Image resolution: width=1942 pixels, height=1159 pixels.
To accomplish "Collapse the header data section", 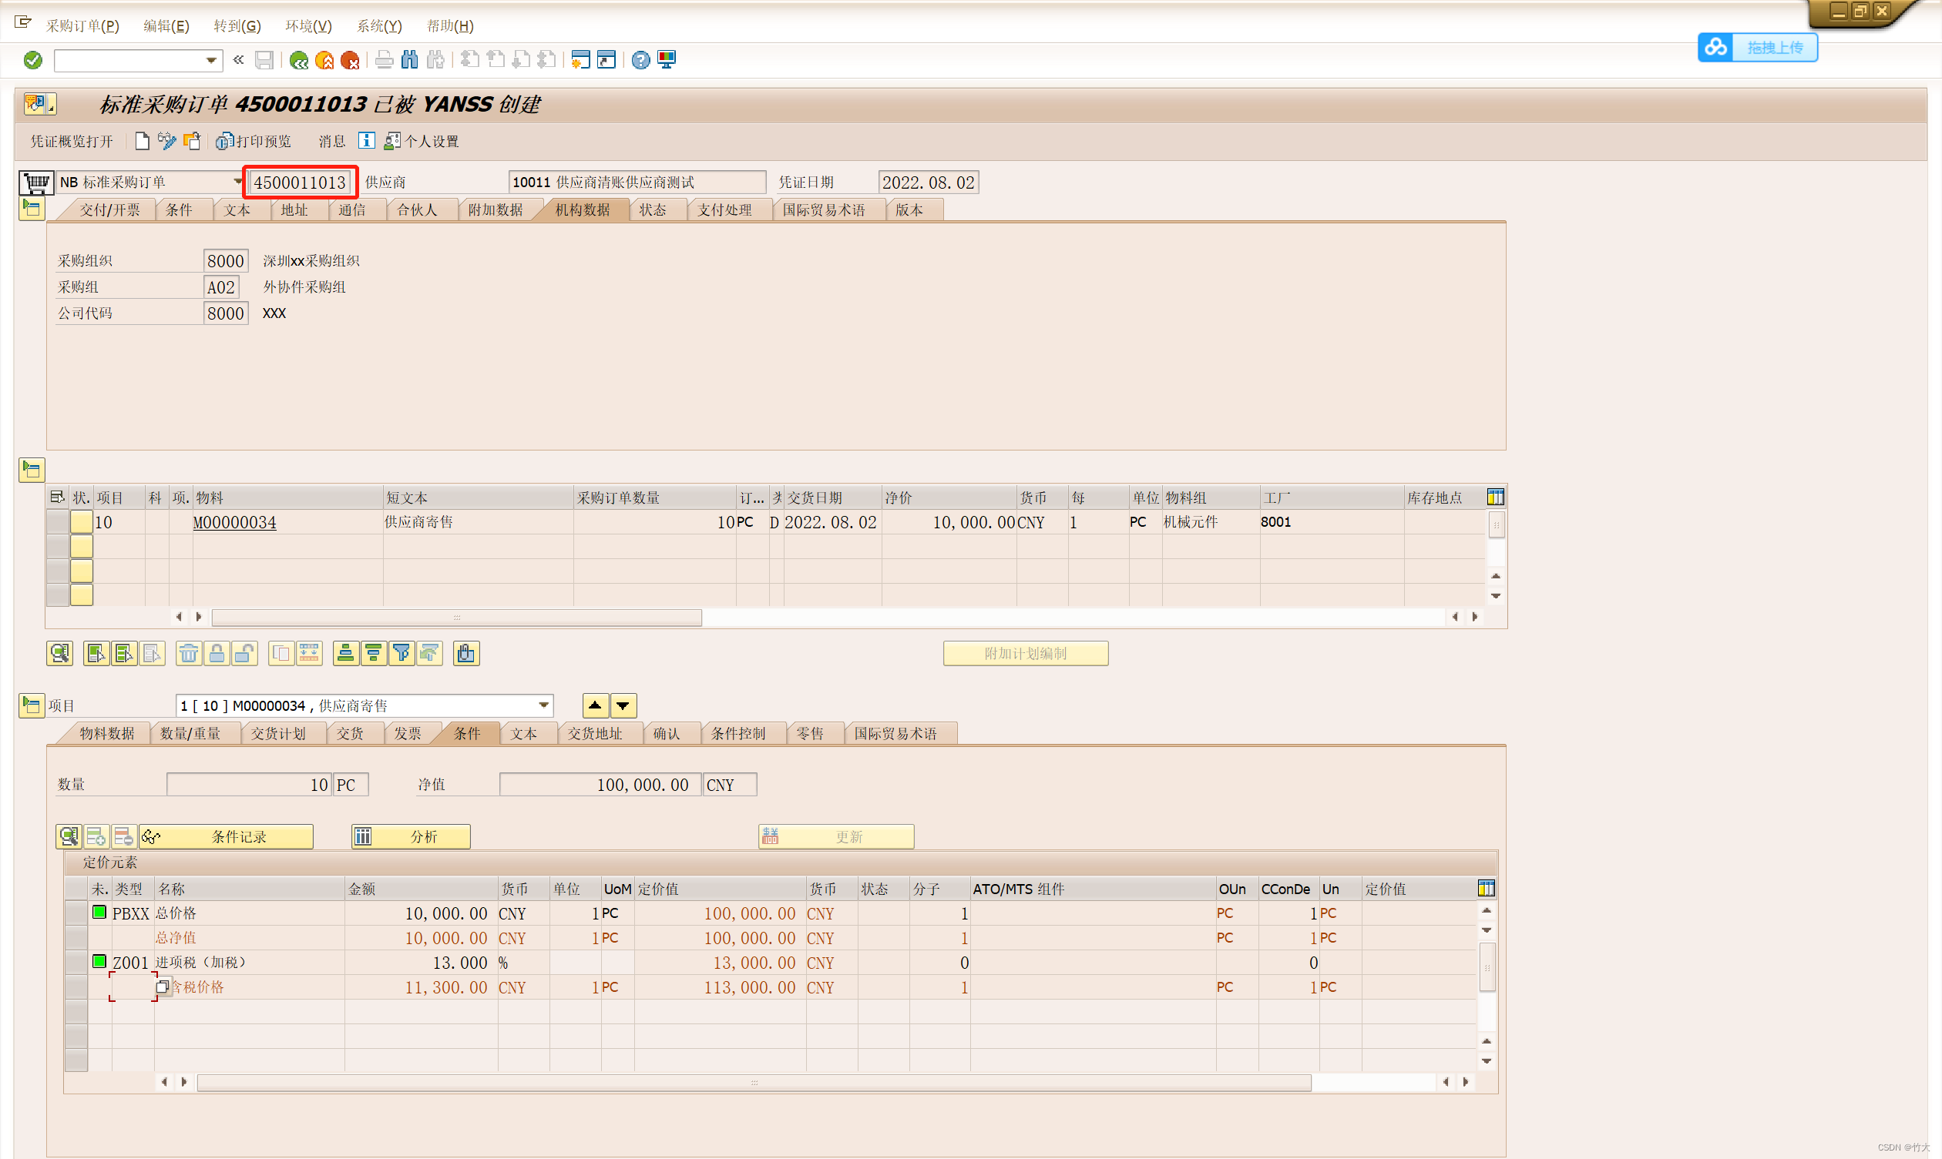I will coord(32,209).
